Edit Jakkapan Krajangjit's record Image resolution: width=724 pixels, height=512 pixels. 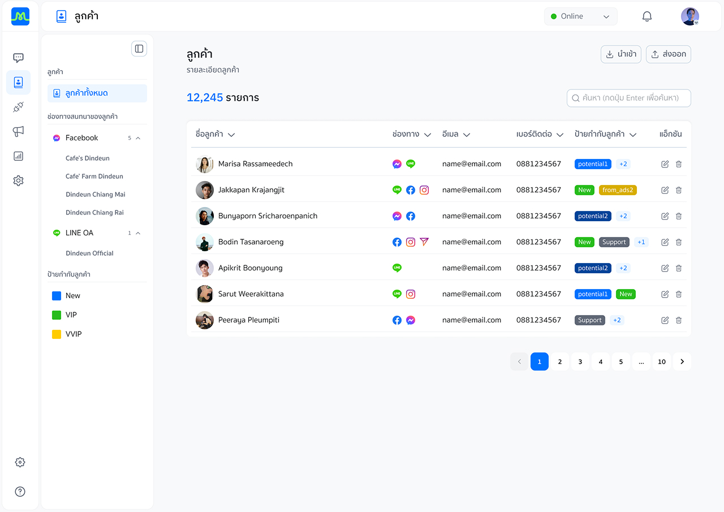pyautogui.click(x=665, y=190)
